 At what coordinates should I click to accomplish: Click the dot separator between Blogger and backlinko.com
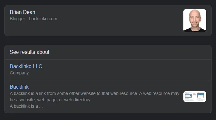tap(27, 19)
